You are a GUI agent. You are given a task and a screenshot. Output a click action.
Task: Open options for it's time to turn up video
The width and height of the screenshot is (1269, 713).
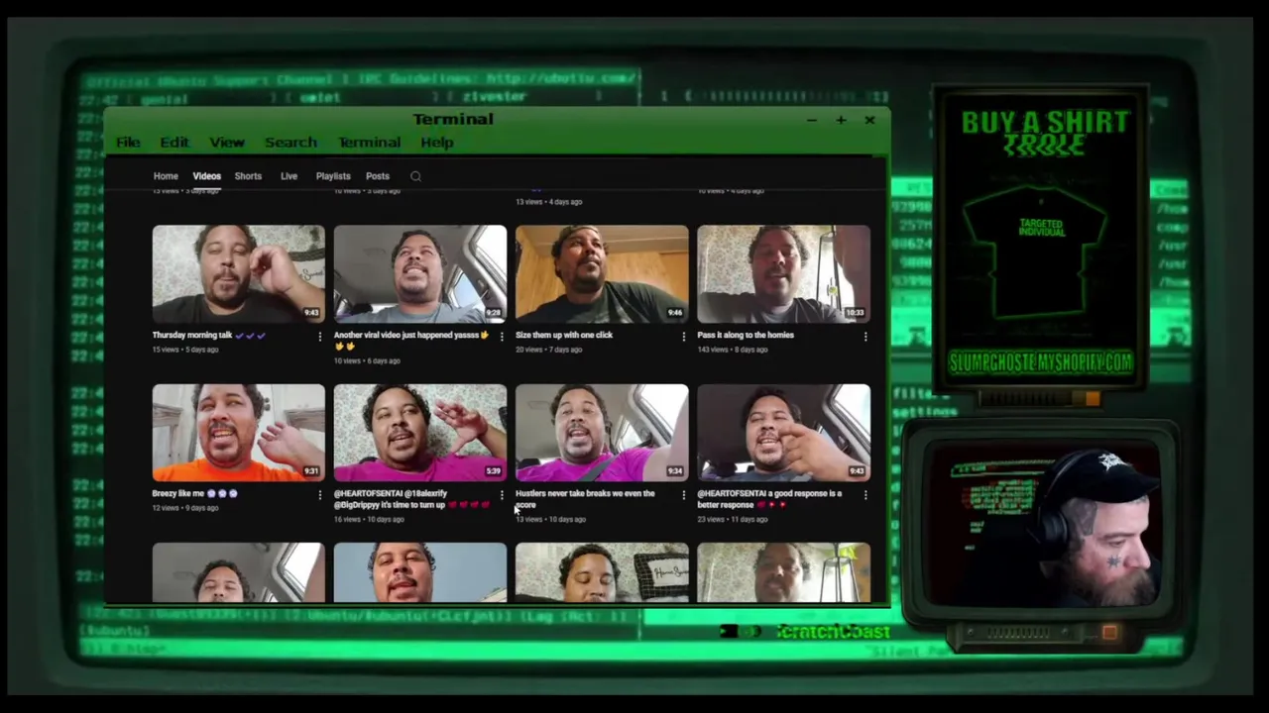(x=501, y=495)
